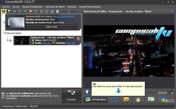Open the image settings tab with picture icon
Image resolution: width=176 pixels, height=109 pixels.
151,100
